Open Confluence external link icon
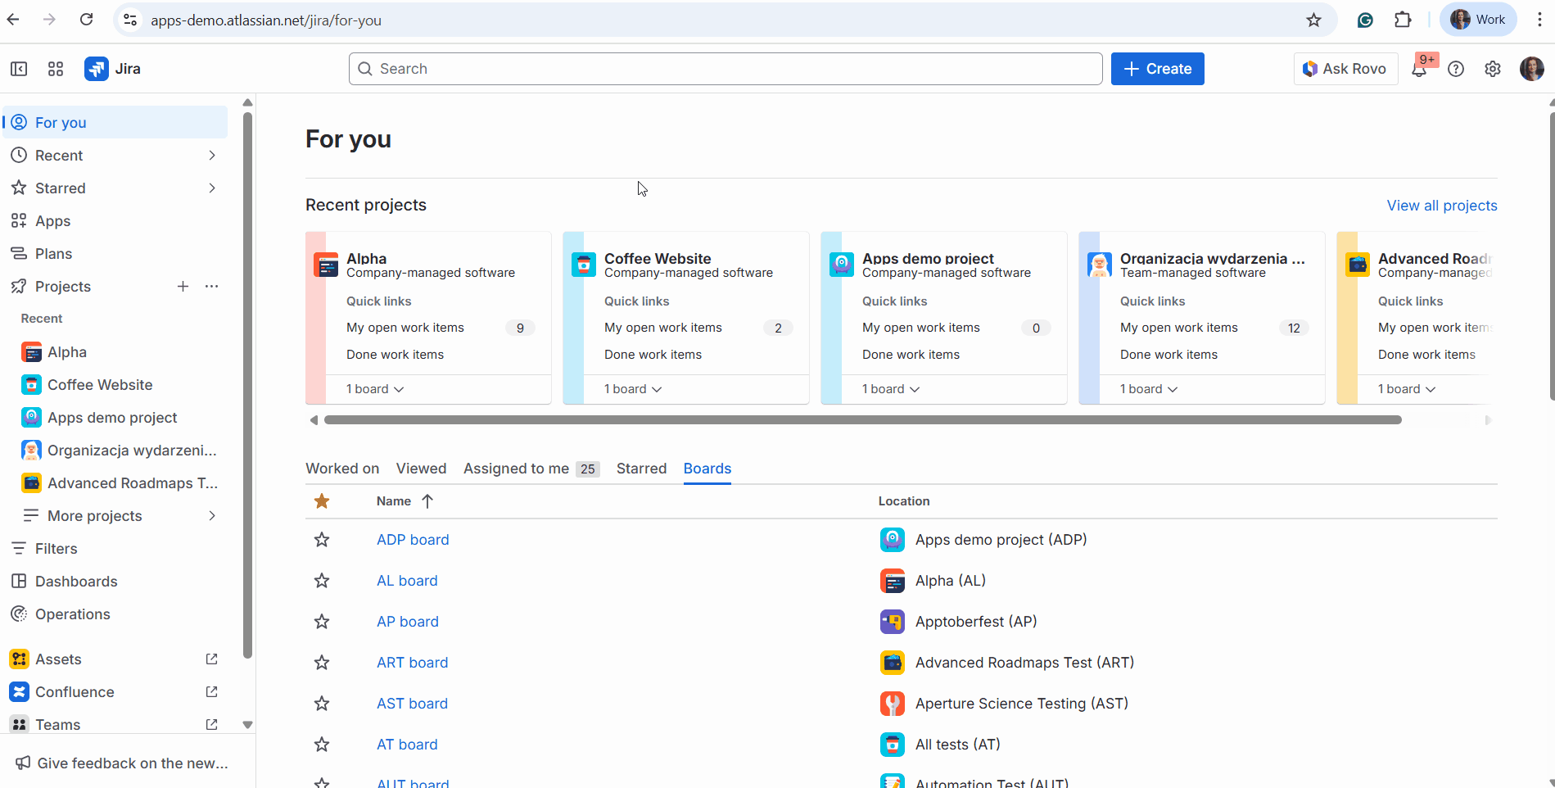Viewport: 1555px width, 788px height. pyautogui.click(x=211, y=691)
